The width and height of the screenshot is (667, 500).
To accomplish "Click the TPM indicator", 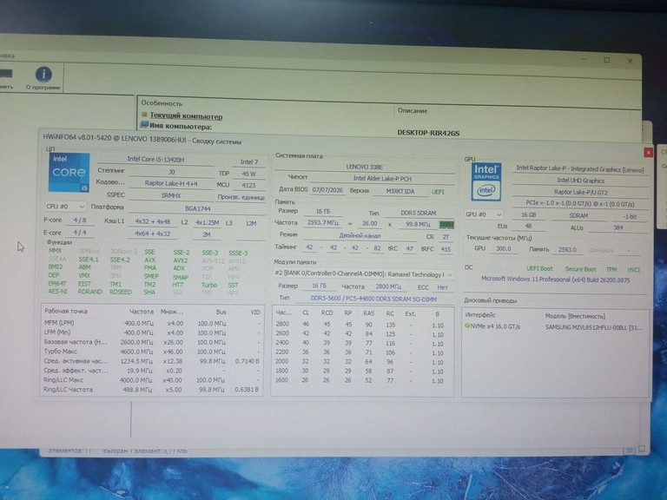I will [611, 270].
